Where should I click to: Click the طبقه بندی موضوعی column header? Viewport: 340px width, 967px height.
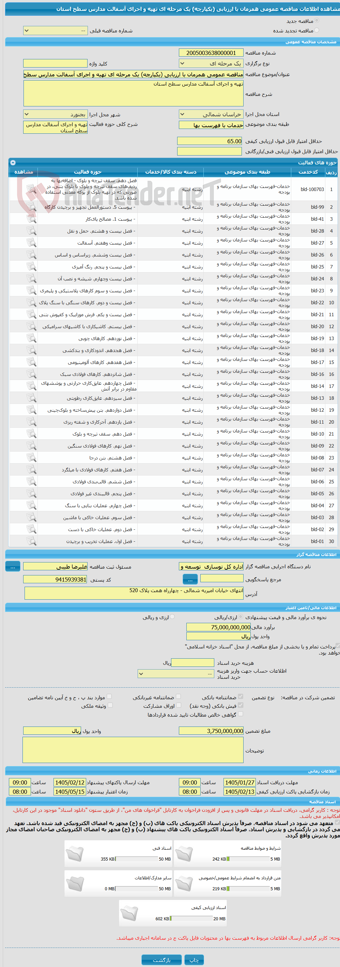(x=247, y=172)
